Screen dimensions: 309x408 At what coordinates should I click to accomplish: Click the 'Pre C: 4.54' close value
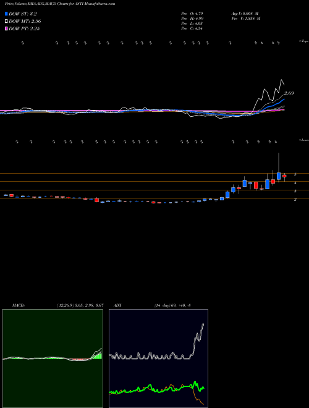tap(192, 28)
